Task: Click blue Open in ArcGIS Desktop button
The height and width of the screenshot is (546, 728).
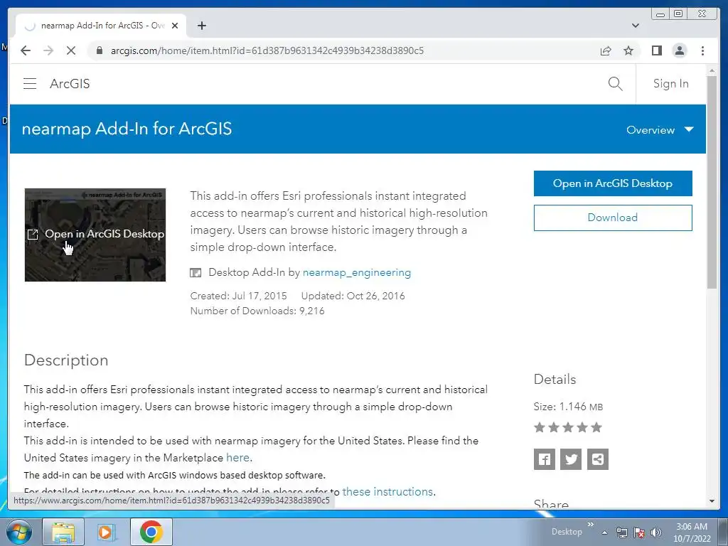Action: click(x=613, y=183)
